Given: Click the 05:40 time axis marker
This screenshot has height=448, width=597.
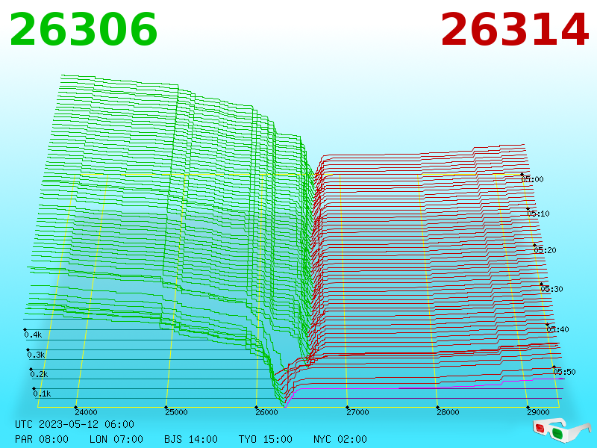Looking at the screenshot, I should (557, 329).
